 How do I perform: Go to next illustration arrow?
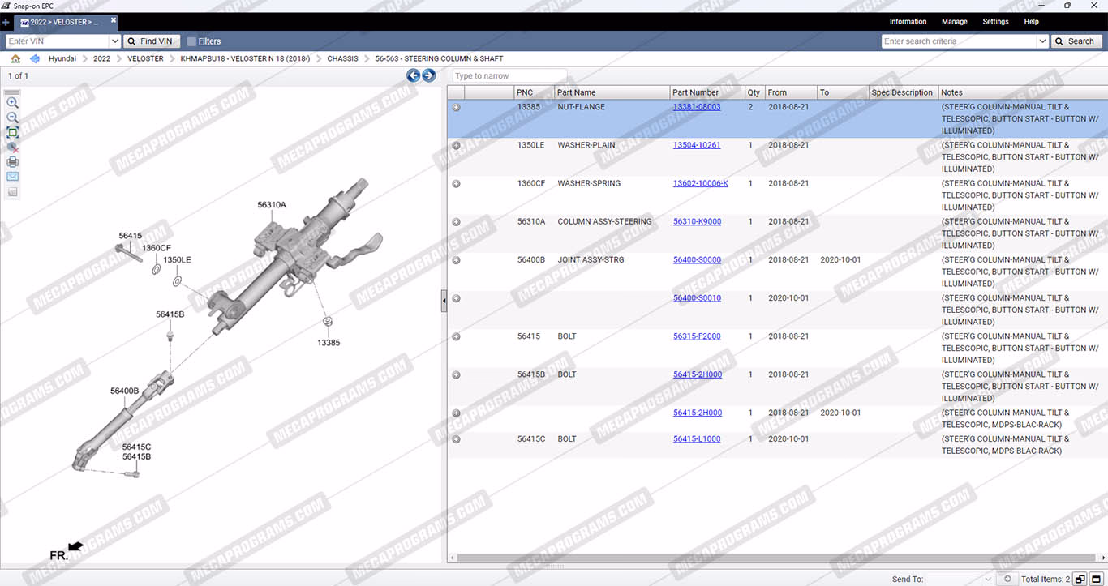click(429, 75)
